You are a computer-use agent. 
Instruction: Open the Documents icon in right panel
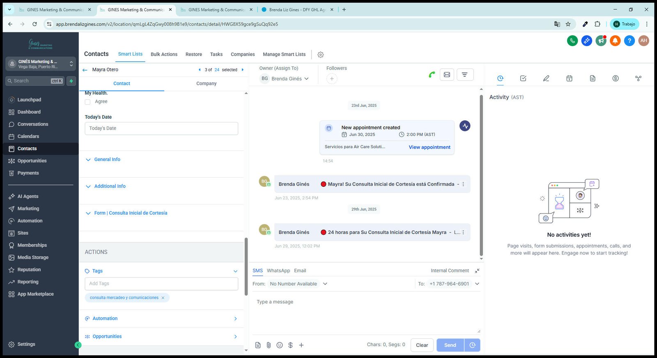[x=593, y=78]
